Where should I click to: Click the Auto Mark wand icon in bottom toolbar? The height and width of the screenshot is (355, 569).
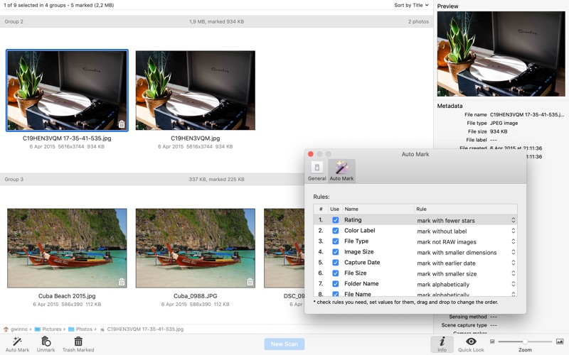[17, 342]
